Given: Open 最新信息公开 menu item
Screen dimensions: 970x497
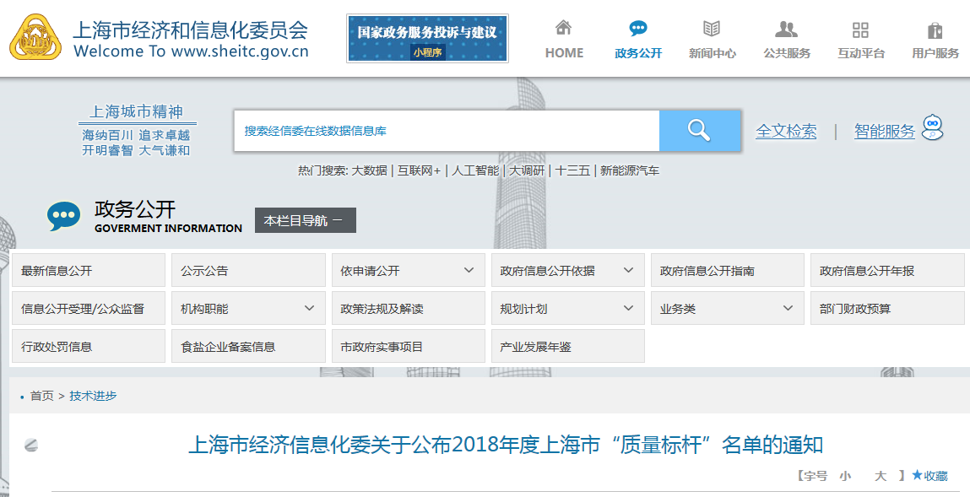Looking at the screenshot, I should 57,271.
